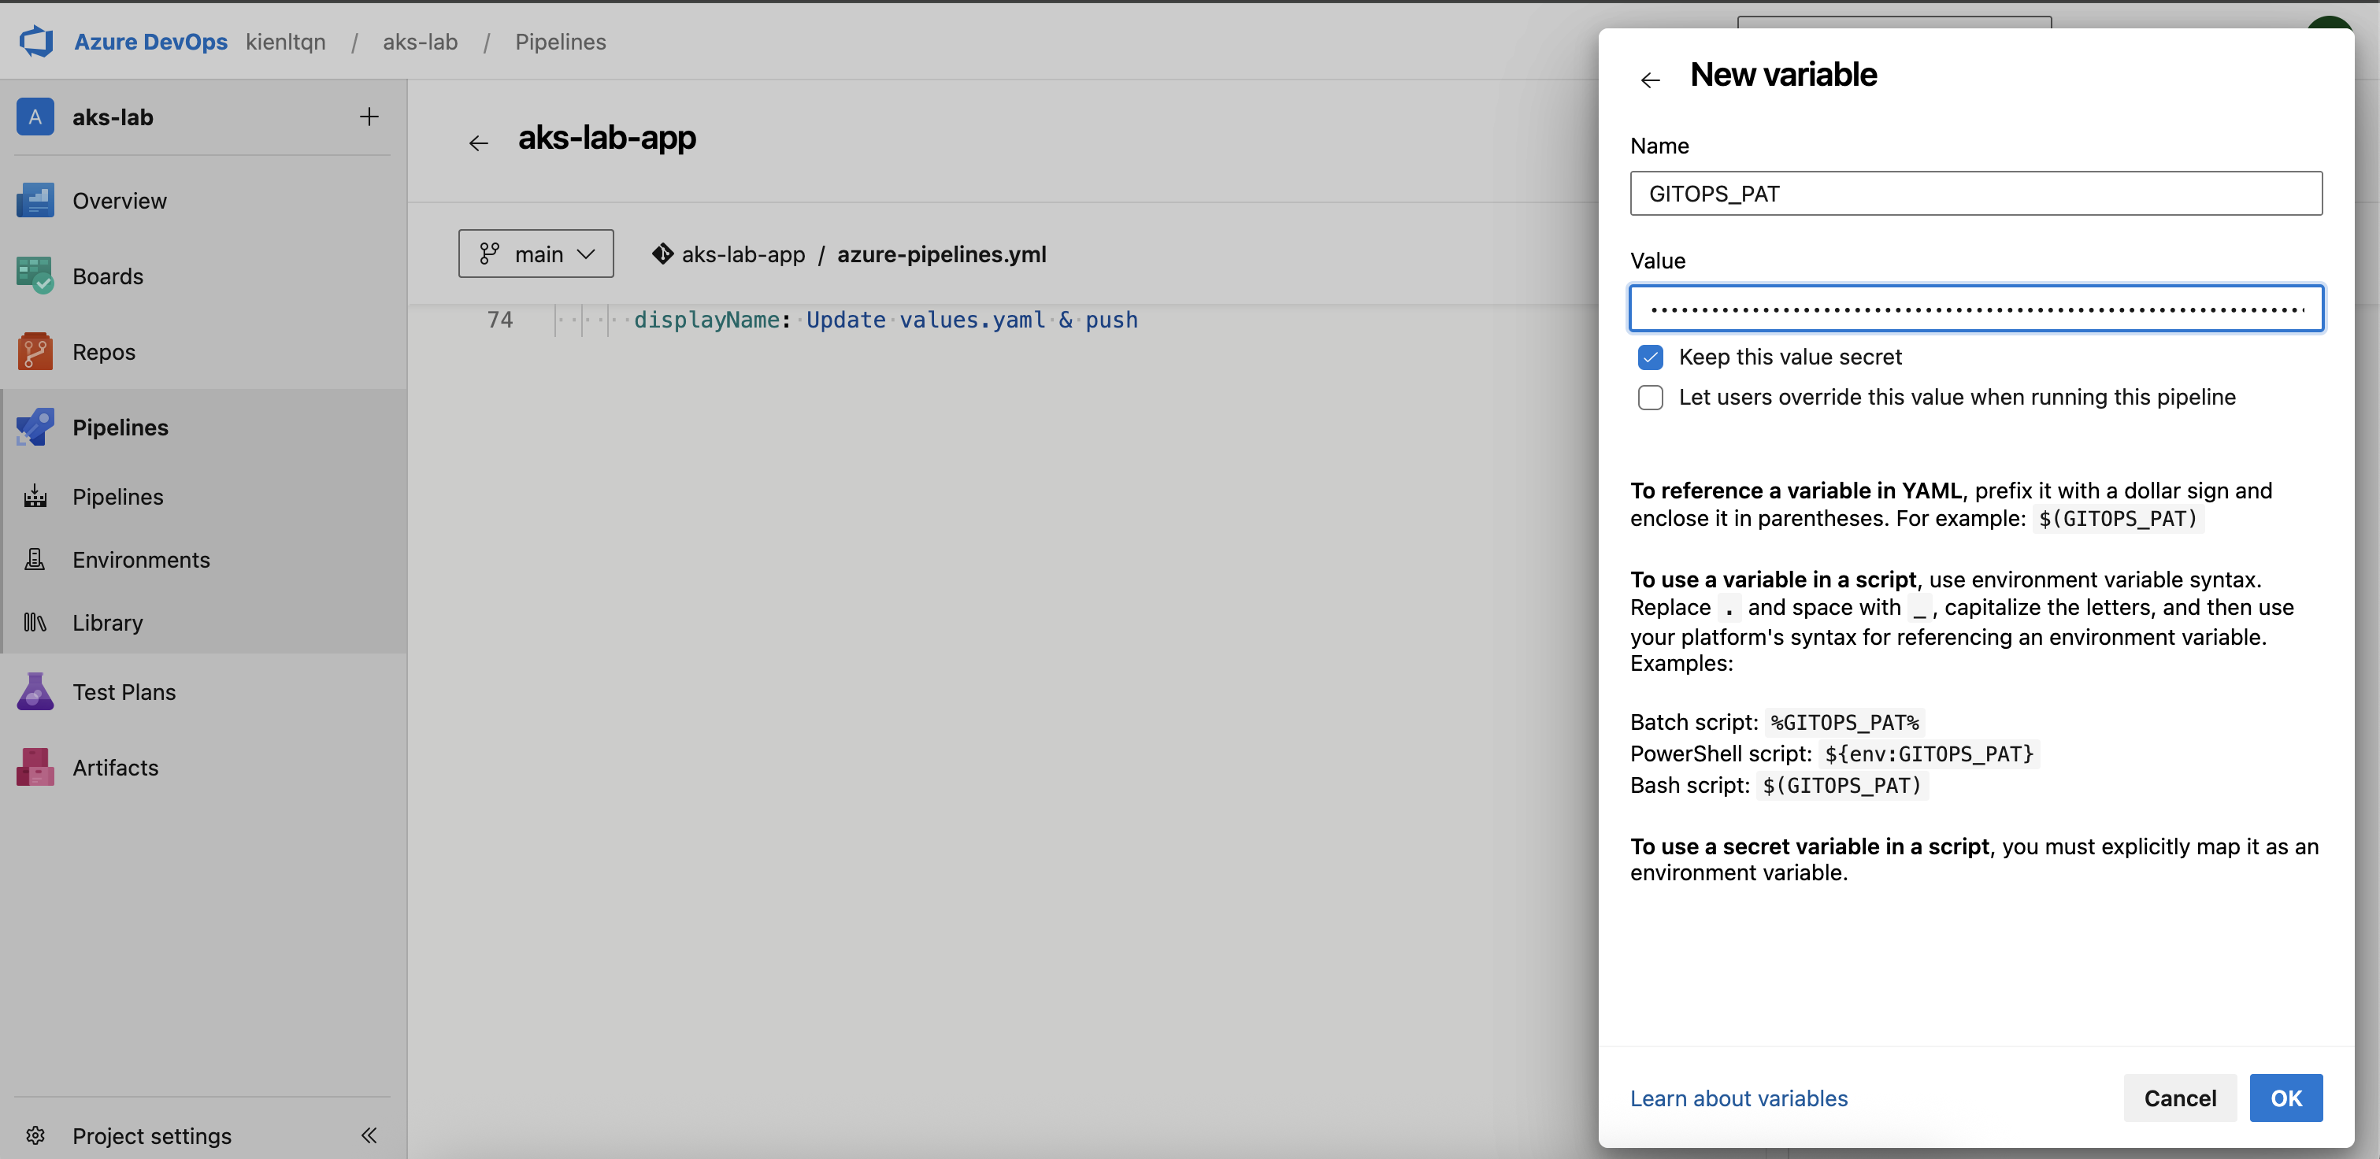Go back using arrow beside New variable

click(1650, 80)
